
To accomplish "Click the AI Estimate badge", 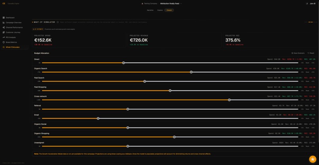I will (x=38, y=29).
